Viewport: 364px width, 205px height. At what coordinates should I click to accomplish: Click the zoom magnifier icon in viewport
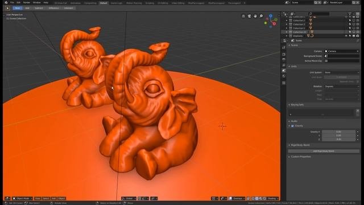[261, 16]
